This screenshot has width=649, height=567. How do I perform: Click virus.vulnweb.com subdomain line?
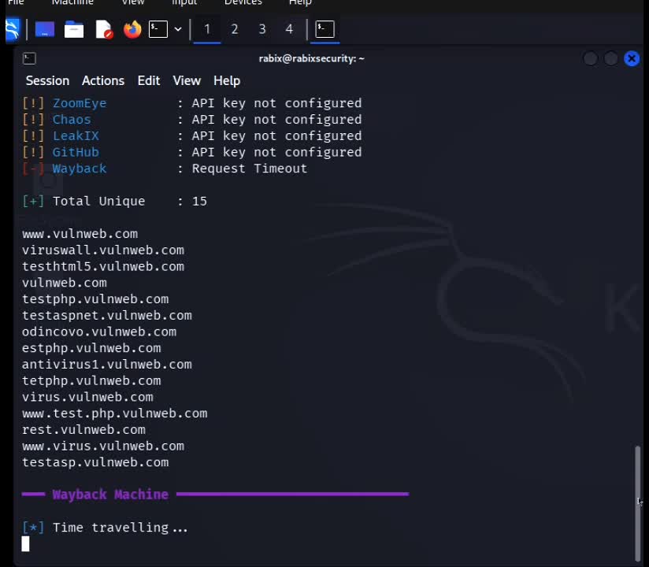87,398
